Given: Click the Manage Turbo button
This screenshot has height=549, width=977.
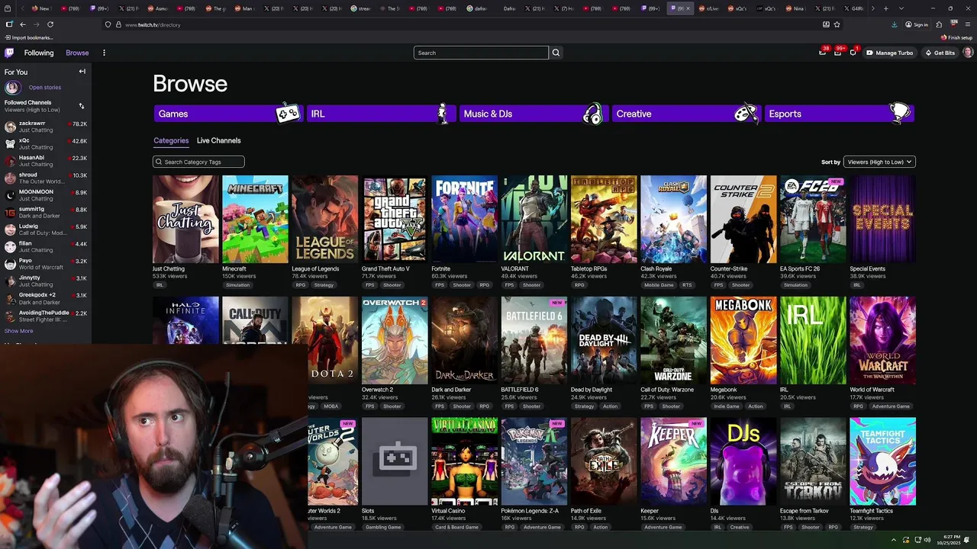Looking at the screenshot, I should click(x=889, y=53).
